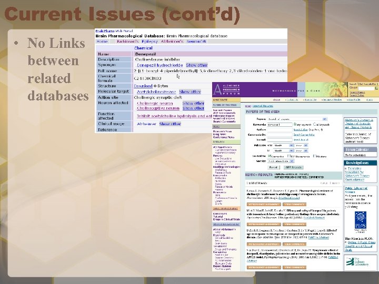The image size is (379, 284).
Task: Click the Alzheimer Research Forum logo
Action: (226, 89)
